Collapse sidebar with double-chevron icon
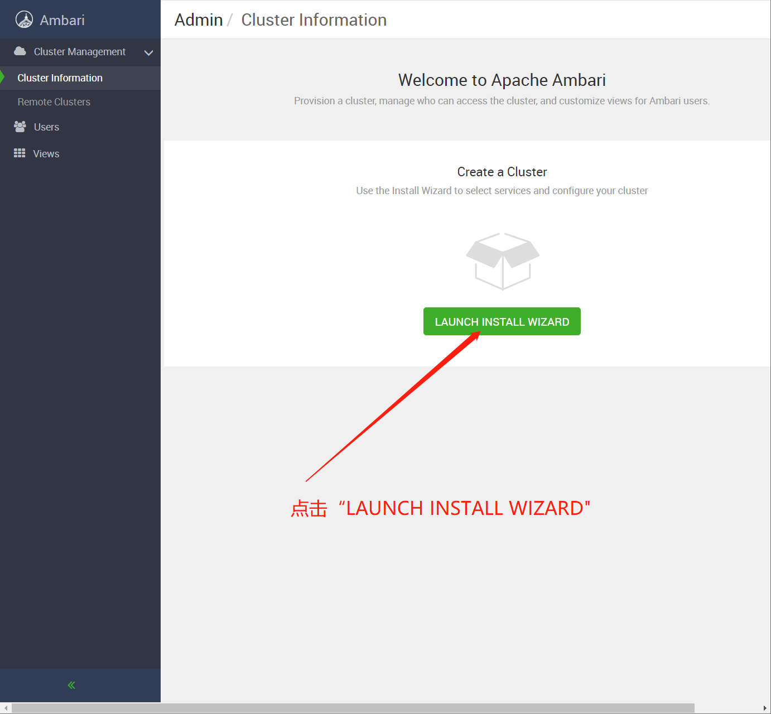 click(x=71, y=685)
